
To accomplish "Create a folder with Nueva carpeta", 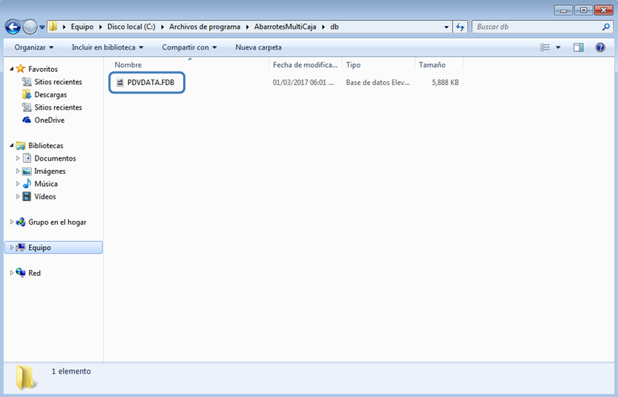I will [259, 47].
